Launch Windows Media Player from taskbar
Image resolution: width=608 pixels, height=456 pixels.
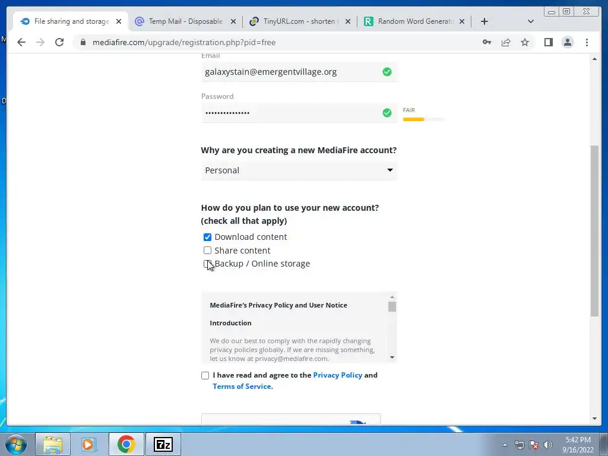tap(89, 444)
